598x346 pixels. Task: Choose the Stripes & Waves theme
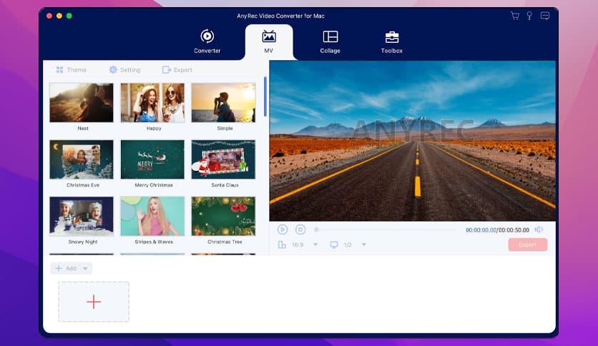(x=152, y=216)
